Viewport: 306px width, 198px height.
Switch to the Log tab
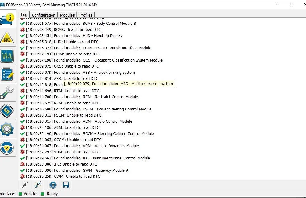click(x=24, y=15)
